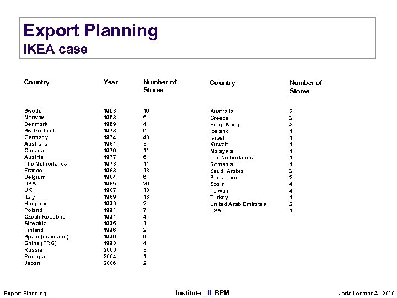Click the right Country column header

point(222,83)
